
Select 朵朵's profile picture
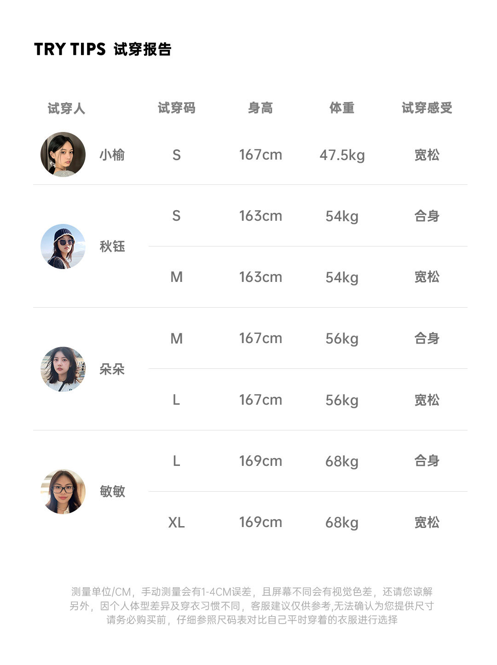click(x=63, y=369)
